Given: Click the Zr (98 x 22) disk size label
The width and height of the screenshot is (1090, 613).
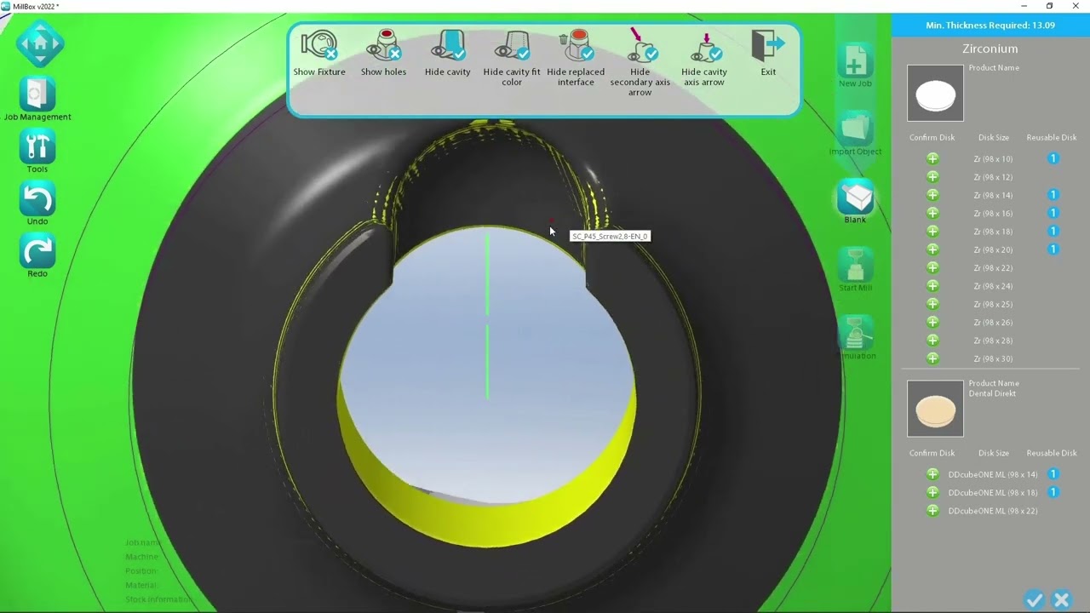Looking at the screenshot, I should click(993, 268).
